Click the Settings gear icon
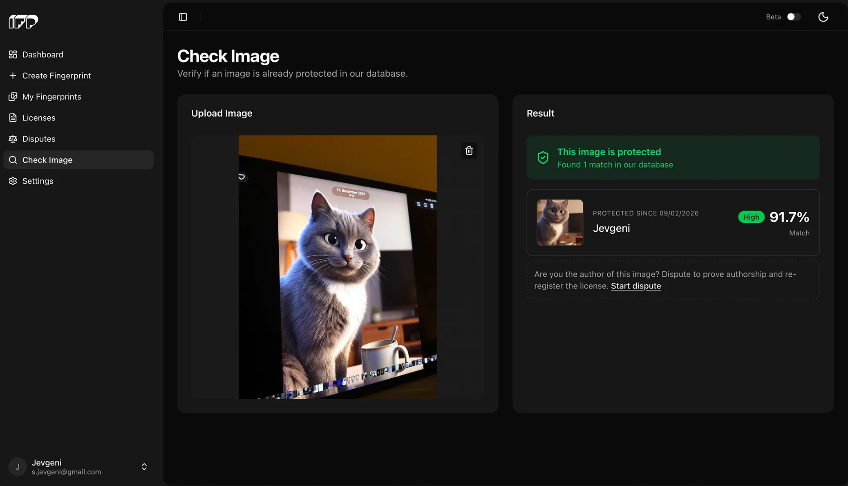The height and width of the screenshot is (486, 848). pyautogui.click(x=13, y=181)
